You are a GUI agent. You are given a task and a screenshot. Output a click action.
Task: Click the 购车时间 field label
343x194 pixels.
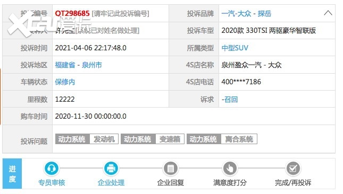pyautogui.click(x=34, y=116)
